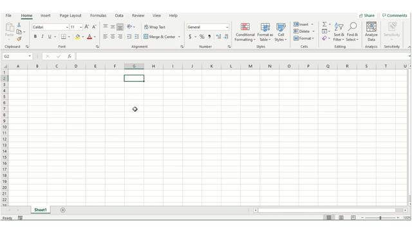Apply Comma Style
The image size is (412, 232).
point(209,37)
